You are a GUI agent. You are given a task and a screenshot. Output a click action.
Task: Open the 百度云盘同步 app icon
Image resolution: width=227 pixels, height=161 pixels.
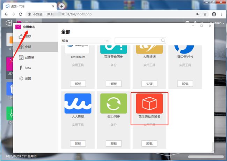tap(113, 49)
